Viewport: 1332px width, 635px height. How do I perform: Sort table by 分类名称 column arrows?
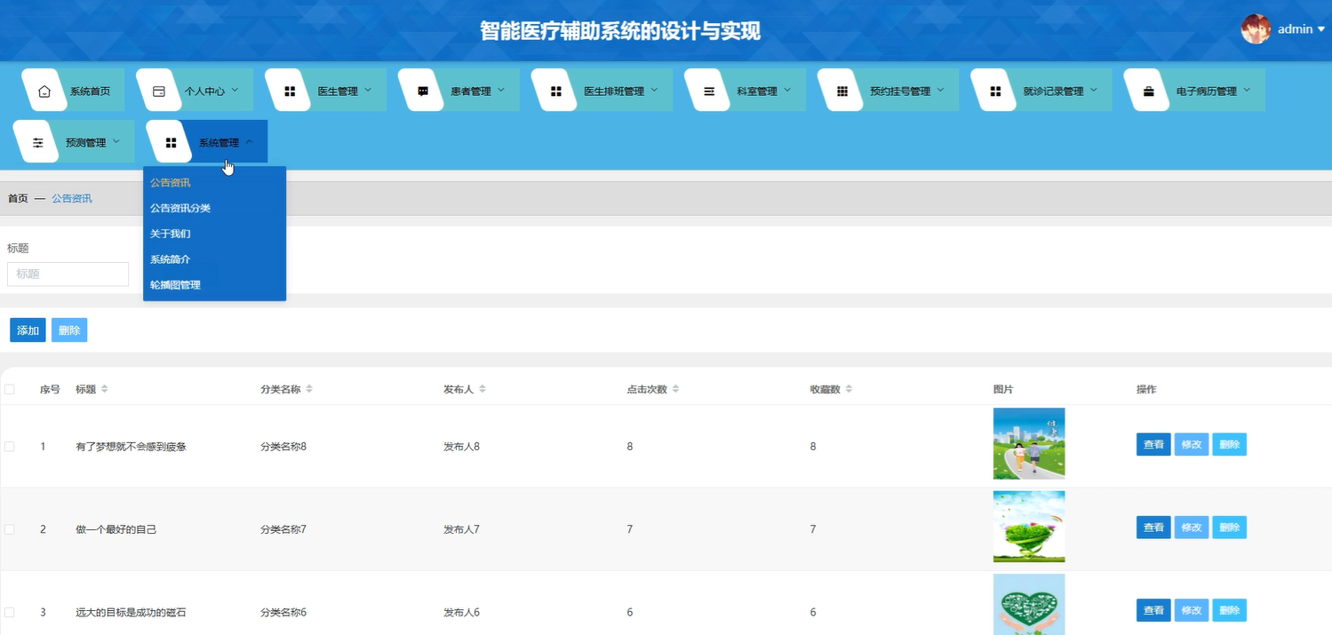(x=308, y=390)
